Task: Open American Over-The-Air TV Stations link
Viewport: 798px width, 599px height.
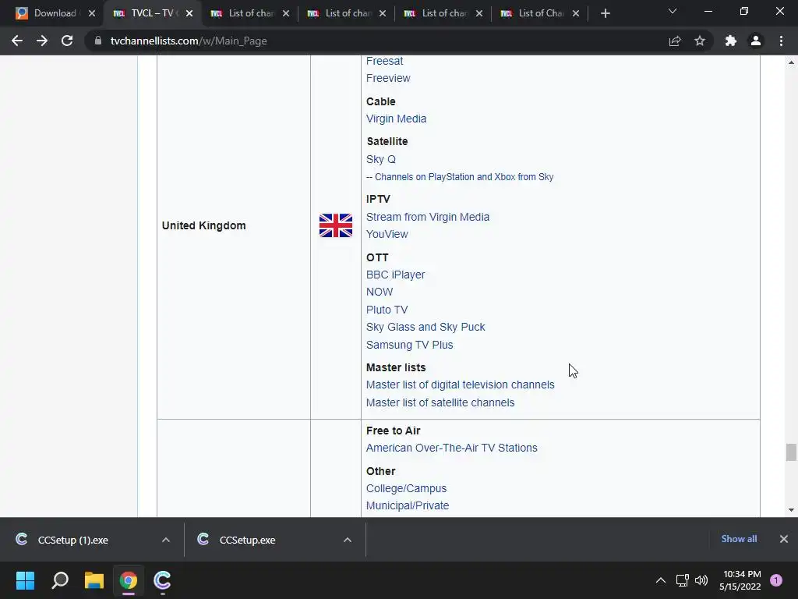Action: click(x=451, y=448)
